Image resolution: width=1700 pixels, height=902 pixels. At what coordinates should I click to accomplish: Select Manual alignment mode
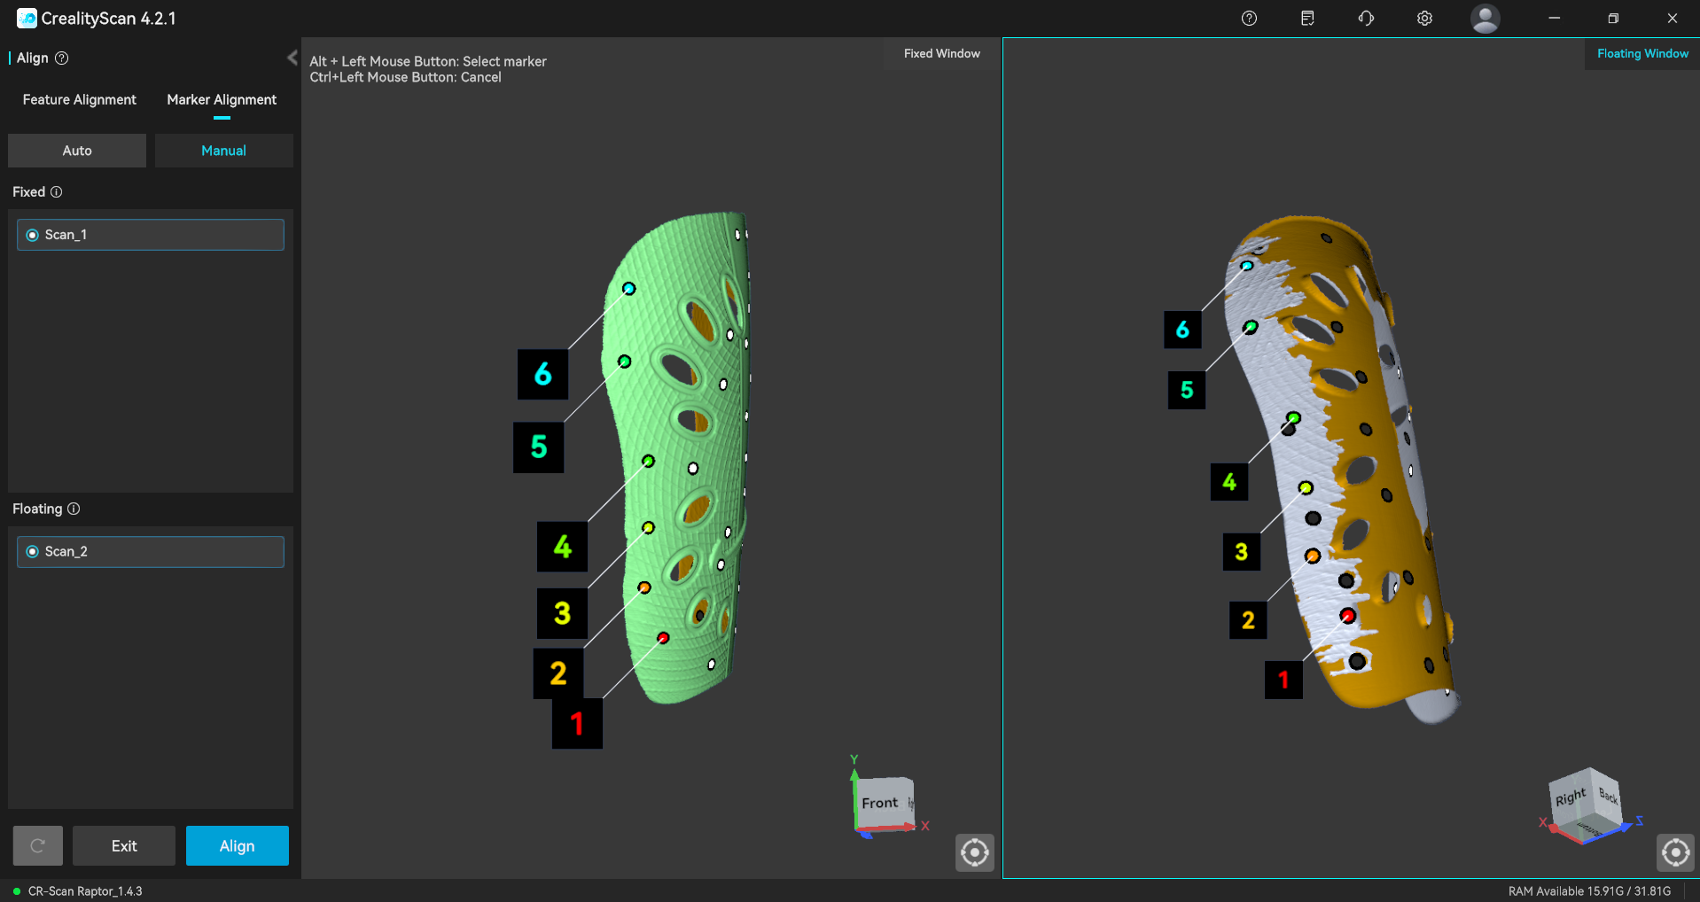point(223,151)
